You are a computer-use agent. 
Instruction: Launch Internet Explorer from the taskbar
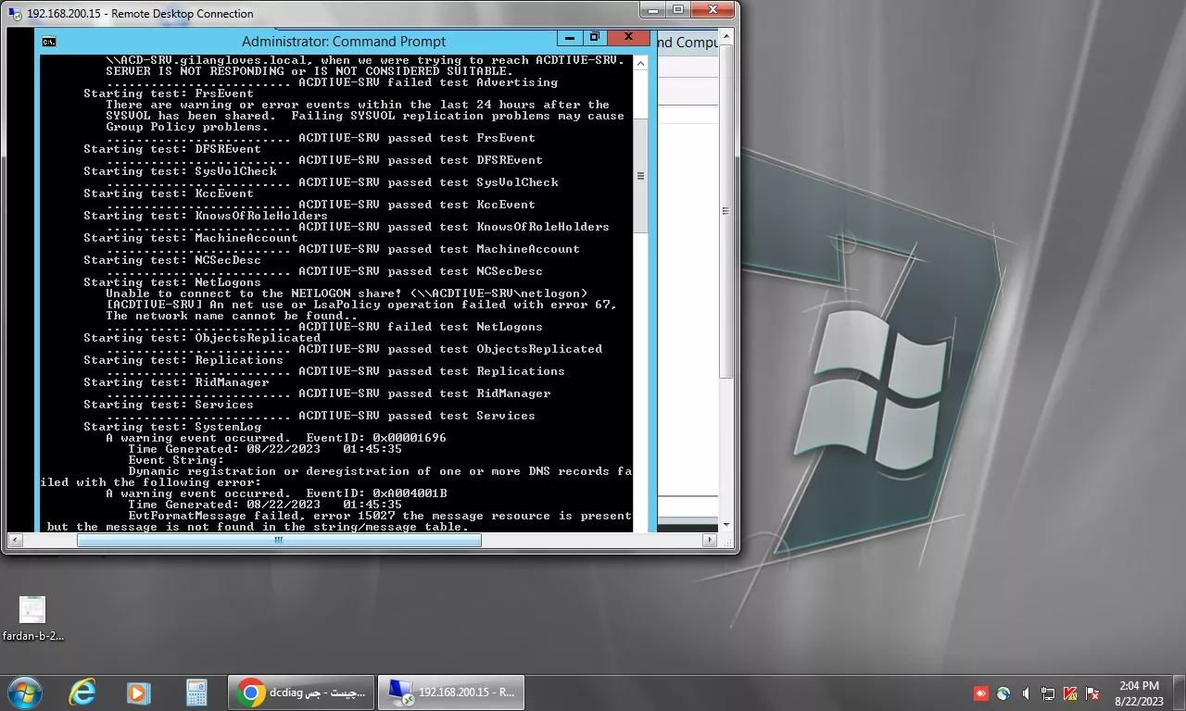[x=82, y=692]
